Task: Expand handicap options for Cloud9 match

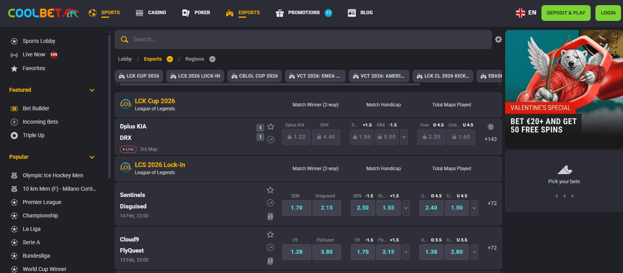Action: (x=406, y=252)
